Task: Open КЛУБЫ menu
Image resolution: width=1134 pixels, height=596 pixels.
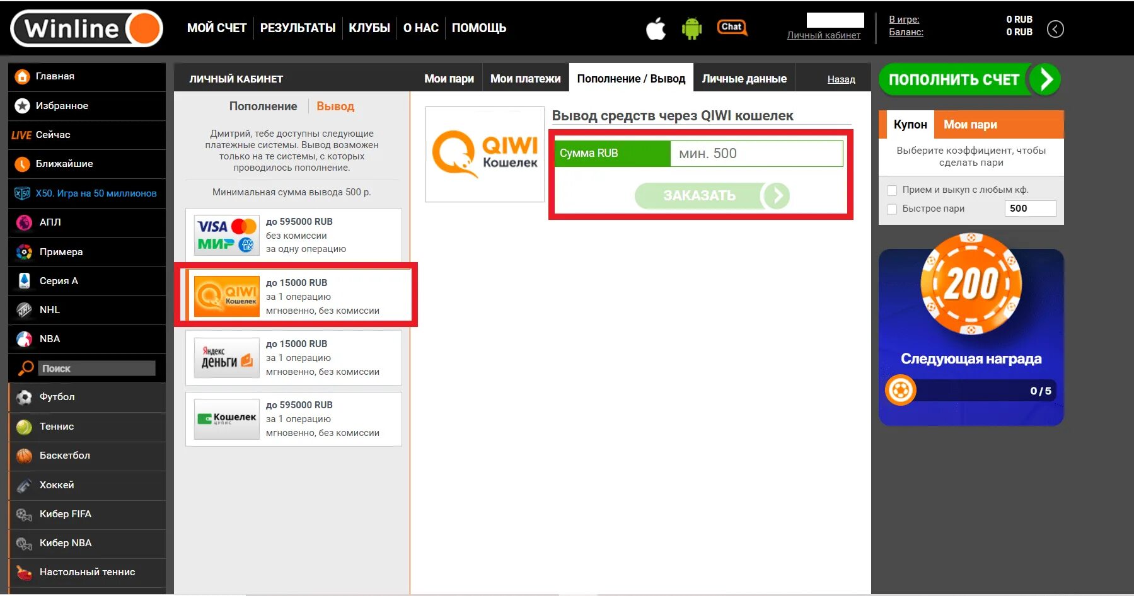Action: [369, 28]
